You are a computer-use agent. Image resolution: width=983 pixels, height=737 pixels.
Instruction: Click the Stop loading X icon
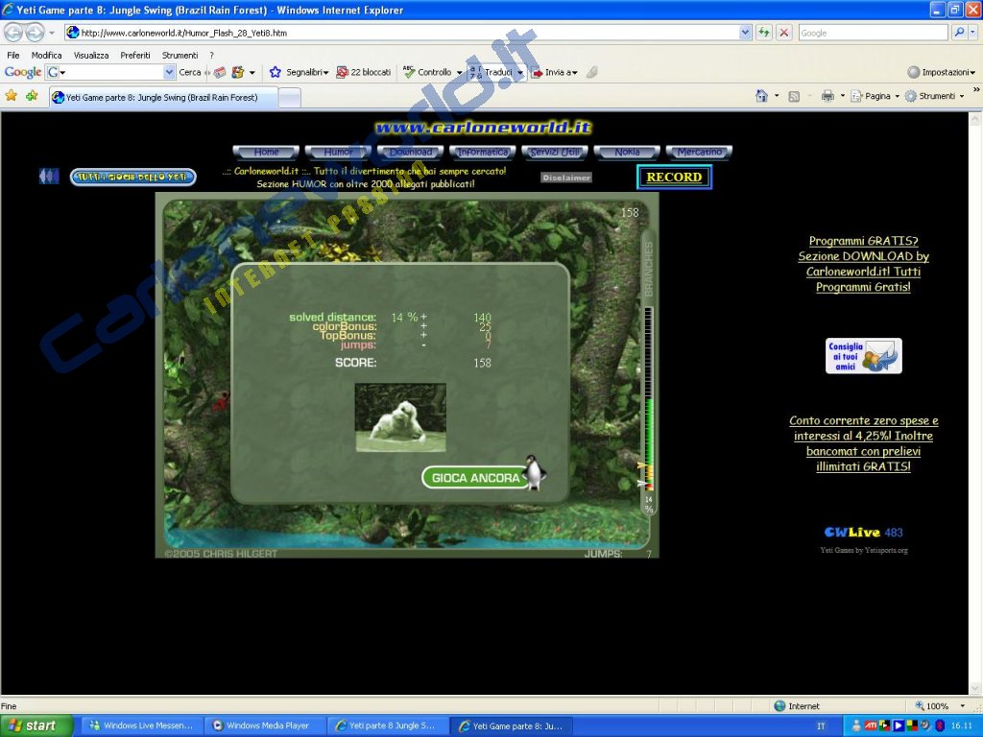[x=783, y=33]
